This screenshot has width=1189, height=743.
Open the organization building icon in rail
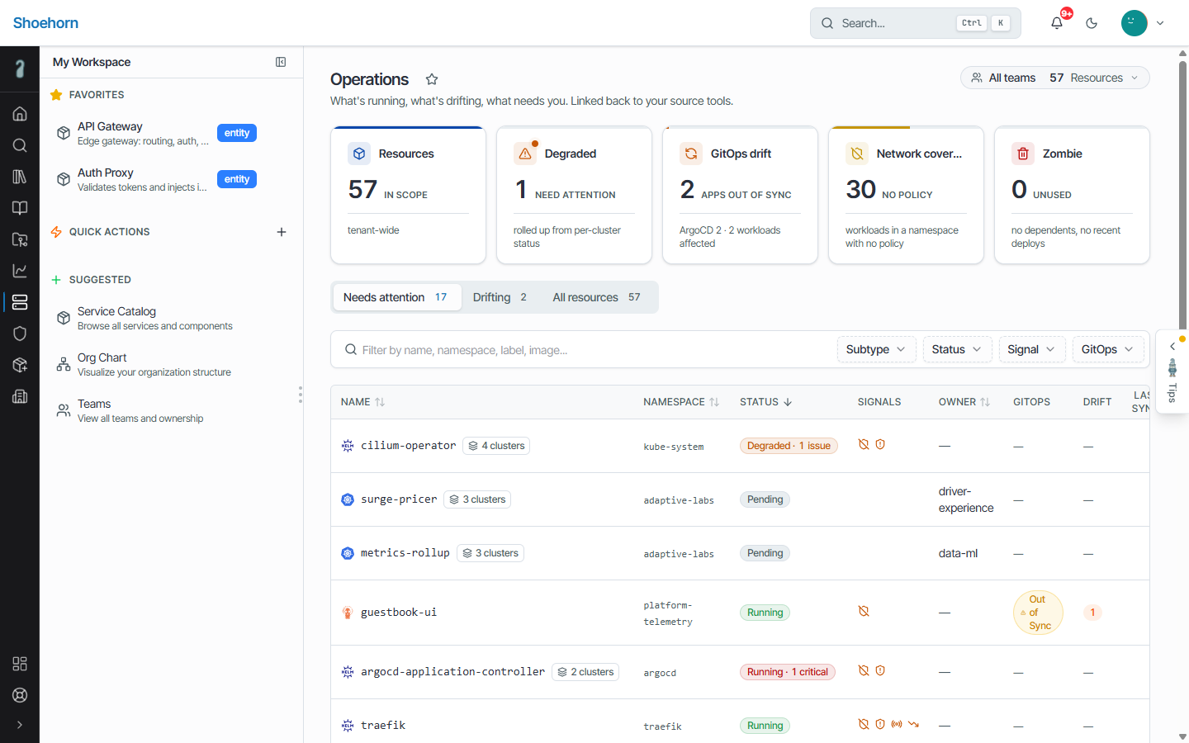(x=20, y=396)
